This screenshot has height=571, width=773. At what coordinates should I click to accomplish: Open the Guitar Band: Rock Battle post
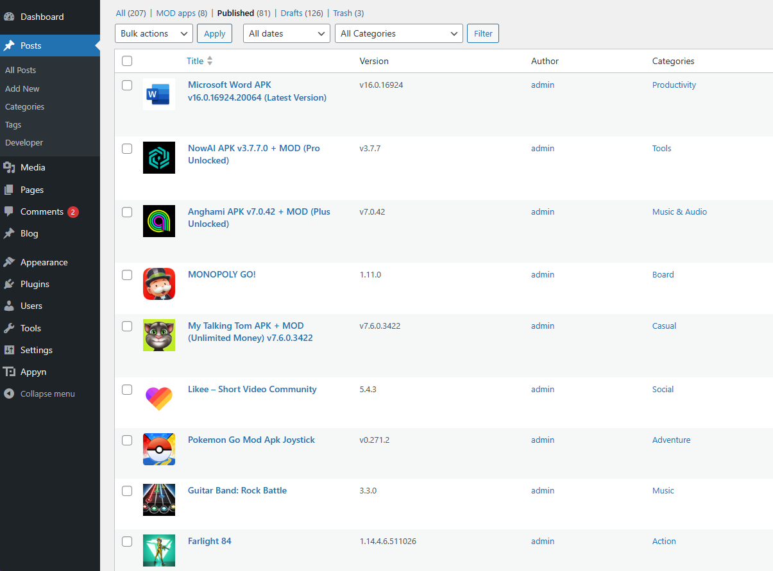[237, 490]
